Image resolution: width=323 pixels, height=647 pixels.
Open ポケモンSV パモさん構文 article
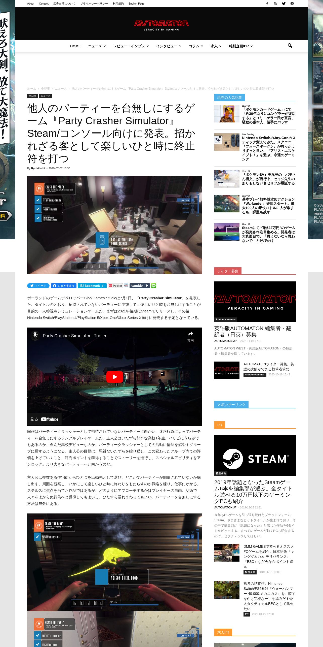[x=269, y=179]
